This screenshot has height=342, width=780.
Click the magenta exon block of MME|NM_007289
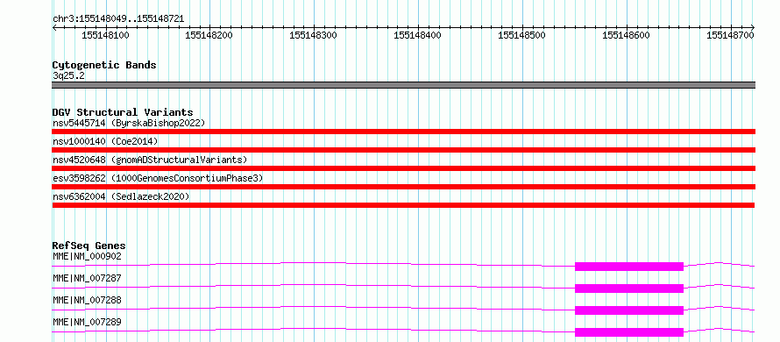629,332
